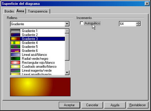Choose Lineal magenta/verde gradient

(38, 70)
